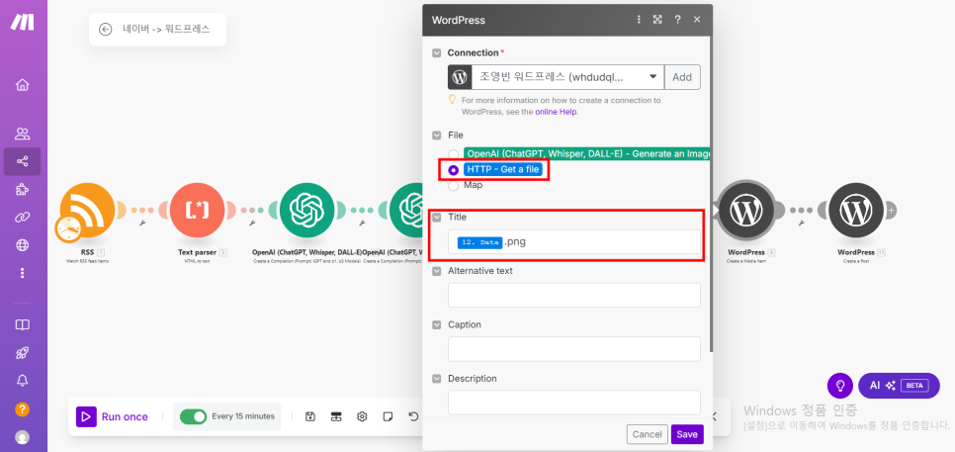Go to Home in sidebar
The height and width of the screenshot is (452, 955).
pos(23,85)
